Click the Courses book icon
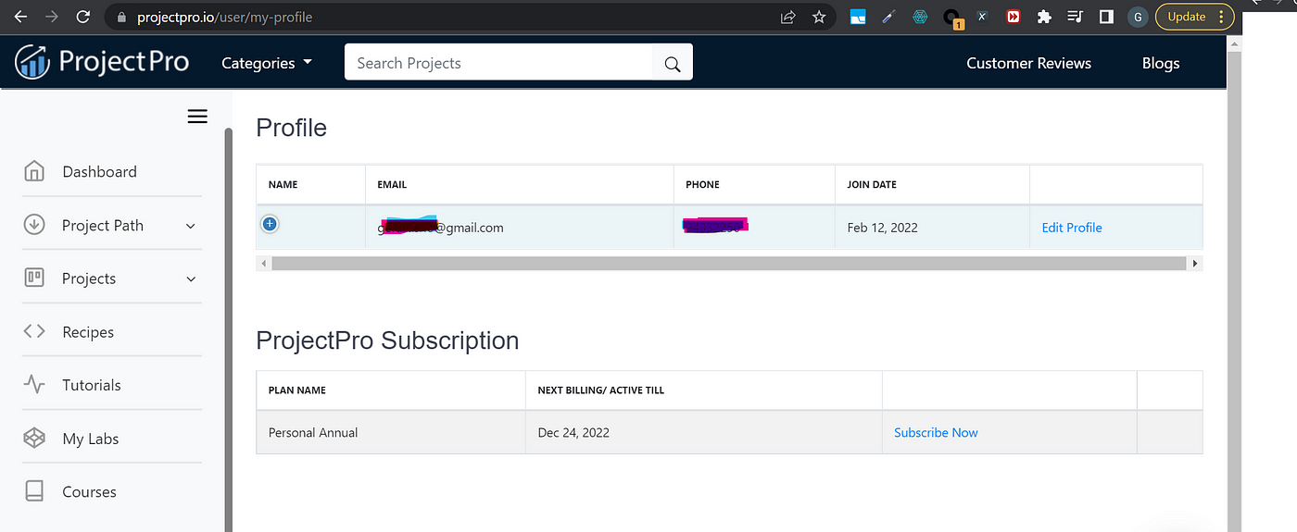This screenshot has height=532, width=1297. point(34,491)
